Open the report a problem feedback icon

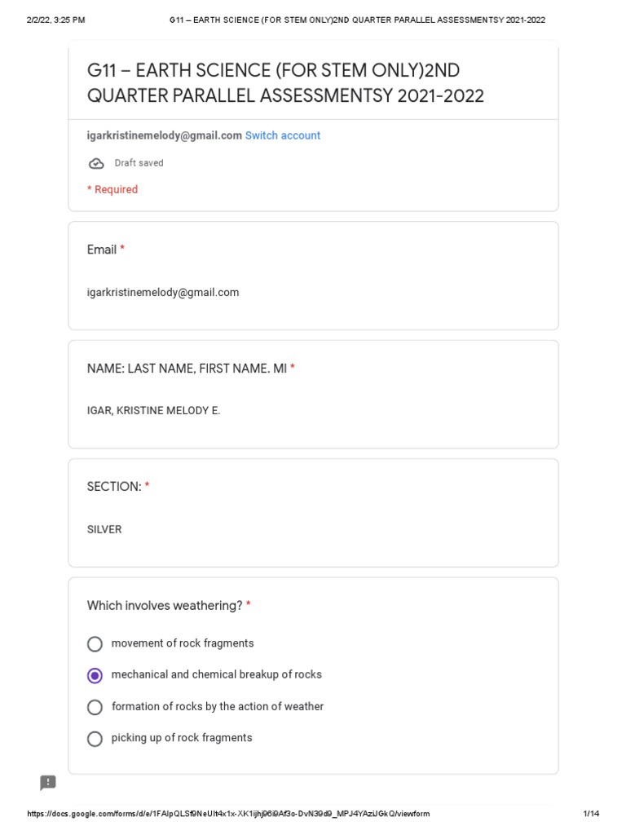click(x=48, y=783)
